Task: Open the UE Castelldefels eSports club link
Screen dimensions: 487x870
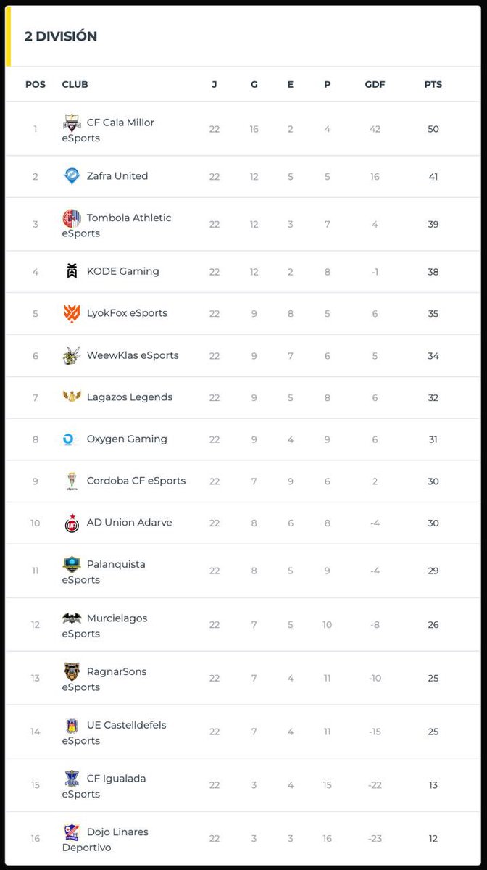Action: [x=115, y=732]
